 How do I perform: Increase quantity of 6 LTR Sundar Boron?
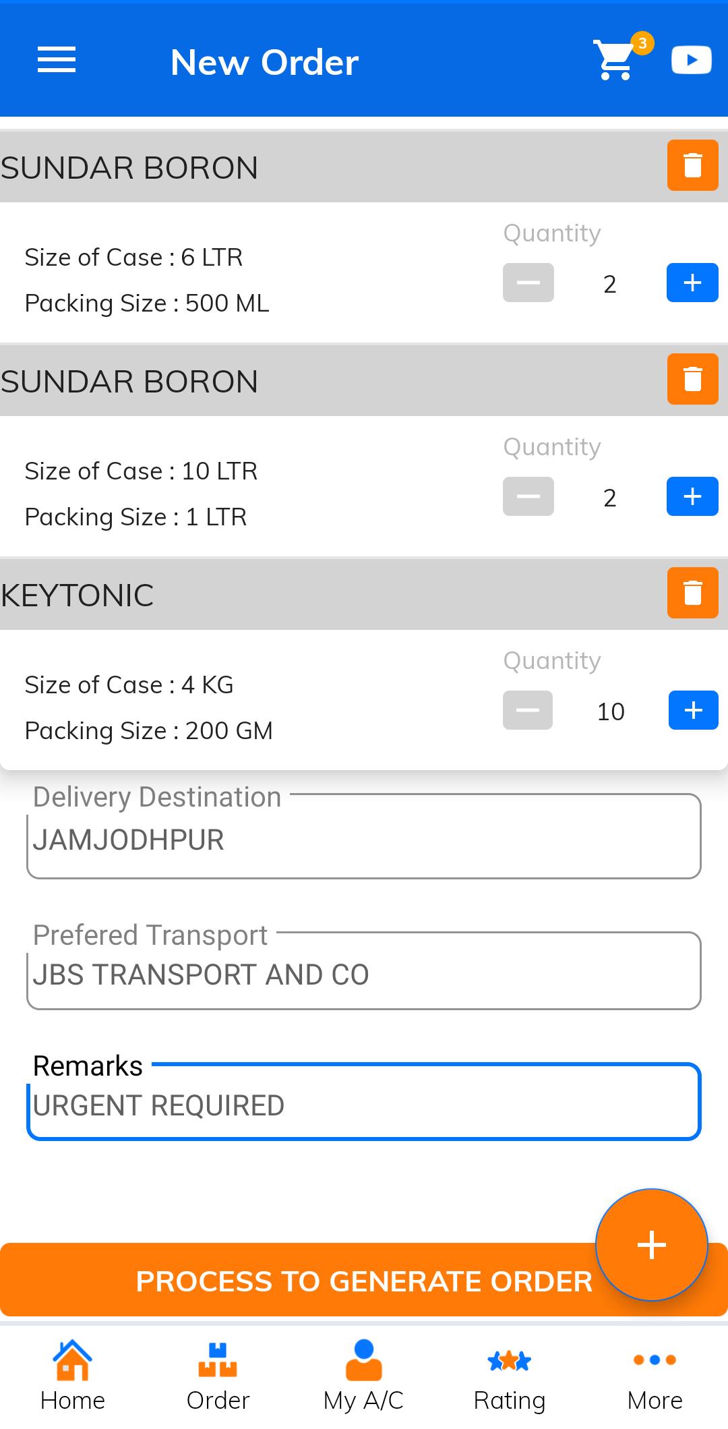[693, 283]
